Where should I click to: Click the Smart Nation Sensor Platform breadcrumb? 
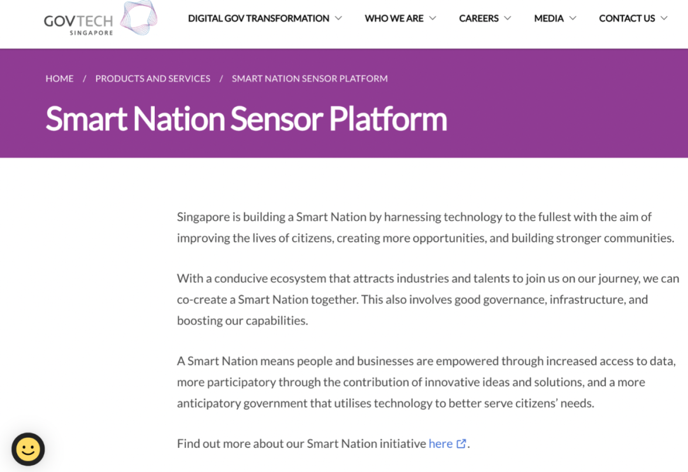pos(310,78)
